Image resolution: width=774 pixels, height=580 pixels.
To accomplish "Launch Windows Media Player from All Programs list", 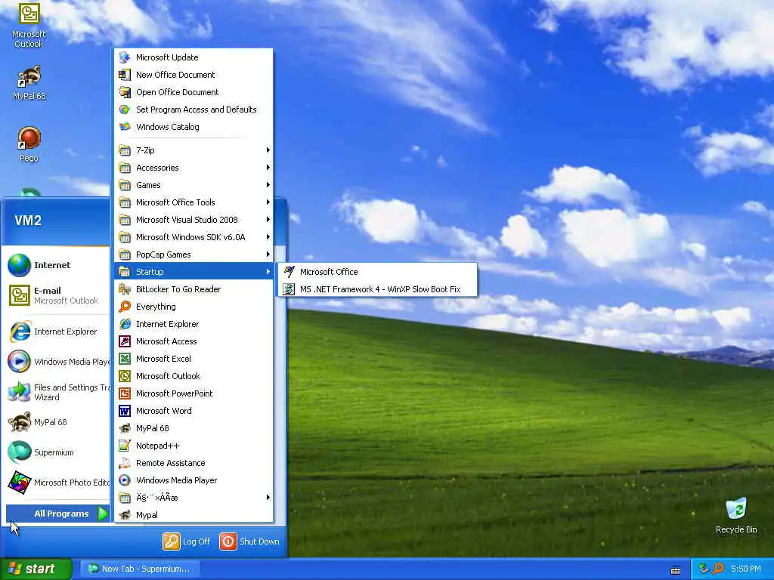I will (x=193, y=480).
